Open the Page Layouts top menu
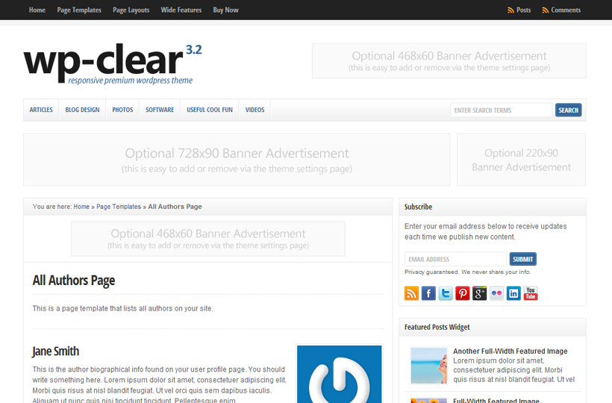The height and width of the screenshot is (403, 612). pyautogui.click(x=131, y=10)
